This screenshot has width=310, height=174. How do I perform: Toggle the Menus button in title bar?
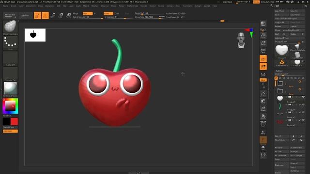tap(256, 2)
